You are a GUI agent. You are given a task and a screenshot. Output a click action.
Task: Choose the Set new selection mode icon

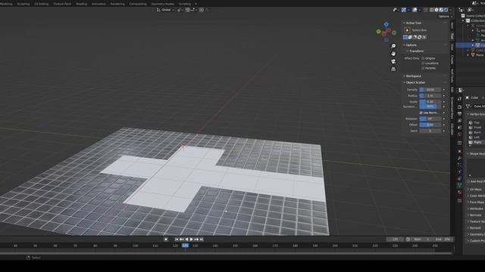pyautogui.click(x=405, y=37)
